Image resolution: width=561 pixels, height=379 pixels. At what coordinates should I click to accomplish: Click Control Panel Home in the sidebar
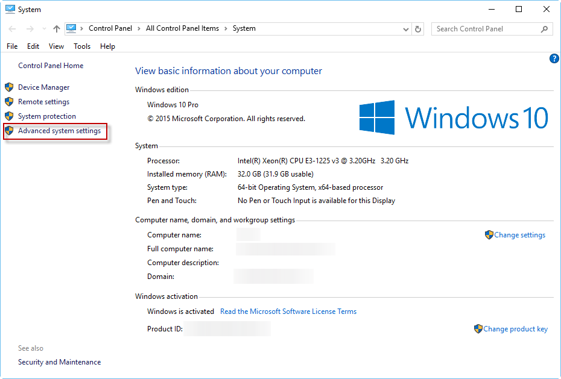coord(50,65)
